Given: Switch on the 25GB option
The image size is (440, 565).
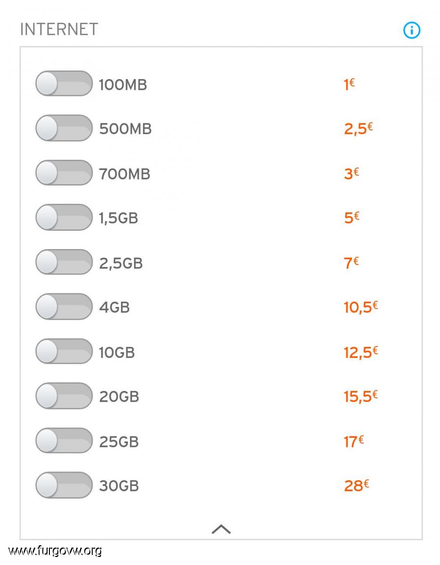Looking at the screenshot, I should [64, 441].
